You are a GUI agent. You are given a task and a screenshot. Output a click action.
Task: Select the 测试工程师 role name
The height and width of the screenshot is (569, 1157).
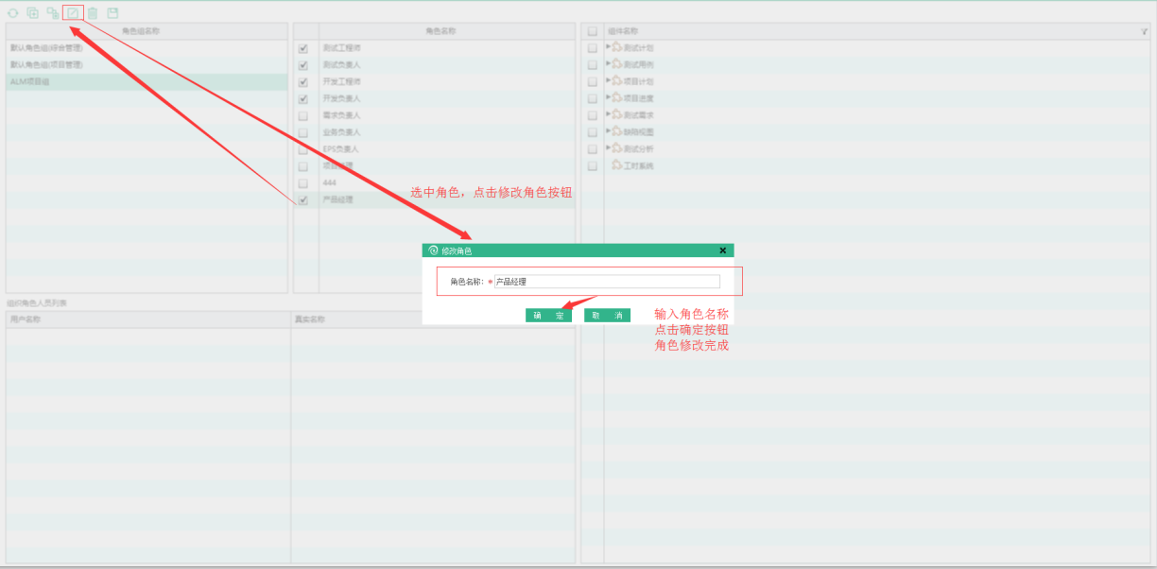[x=341, y=48]
